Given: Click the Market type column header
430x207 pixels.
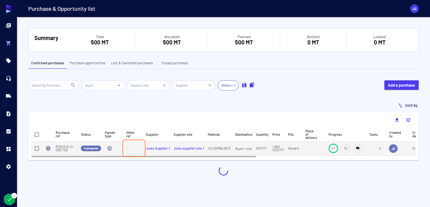Looking at the screenshot, I should (110, 135).
